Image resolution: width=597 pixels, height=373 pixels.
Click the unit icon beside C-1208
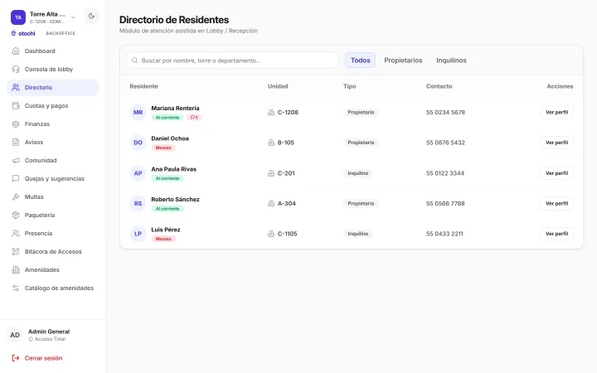pos(271,112)
